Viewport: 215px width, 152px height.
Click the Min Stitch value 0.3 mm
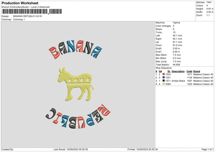click(177, 58)
